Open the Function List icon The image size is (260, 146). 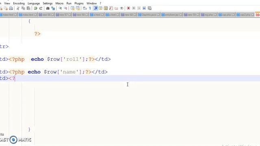pos(111,8)
